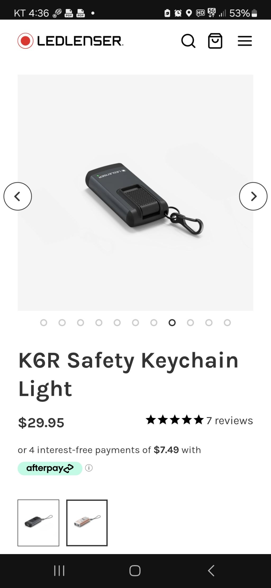Select the sixth carousel dot
The height and width of the screenshot is (588, 271).
click(135, 322)
